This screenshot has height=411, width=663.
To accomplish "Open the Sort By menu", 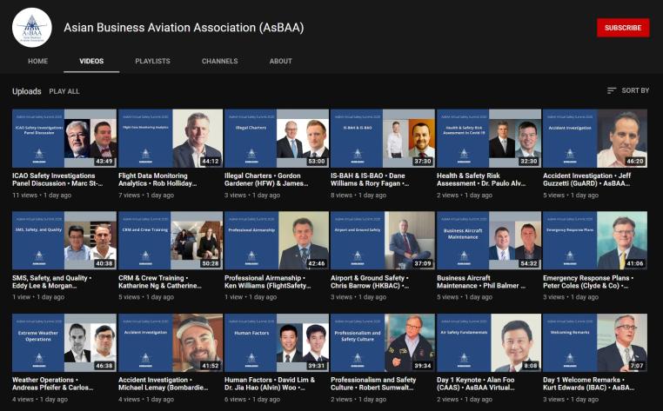I will pyautogui.click(x=627, y=90).
